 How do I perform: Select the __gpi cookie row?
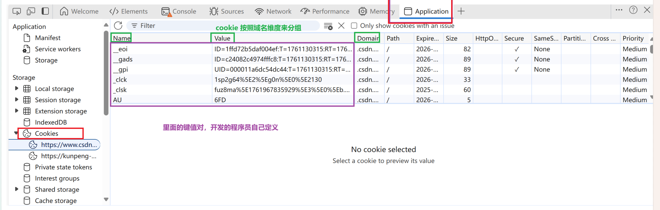point(380,69)
